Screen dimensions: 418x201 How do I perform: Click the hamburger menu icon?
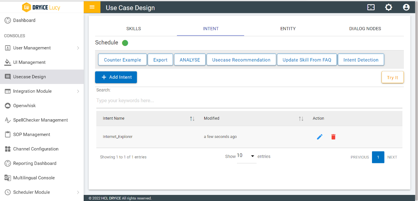[92, 7]
